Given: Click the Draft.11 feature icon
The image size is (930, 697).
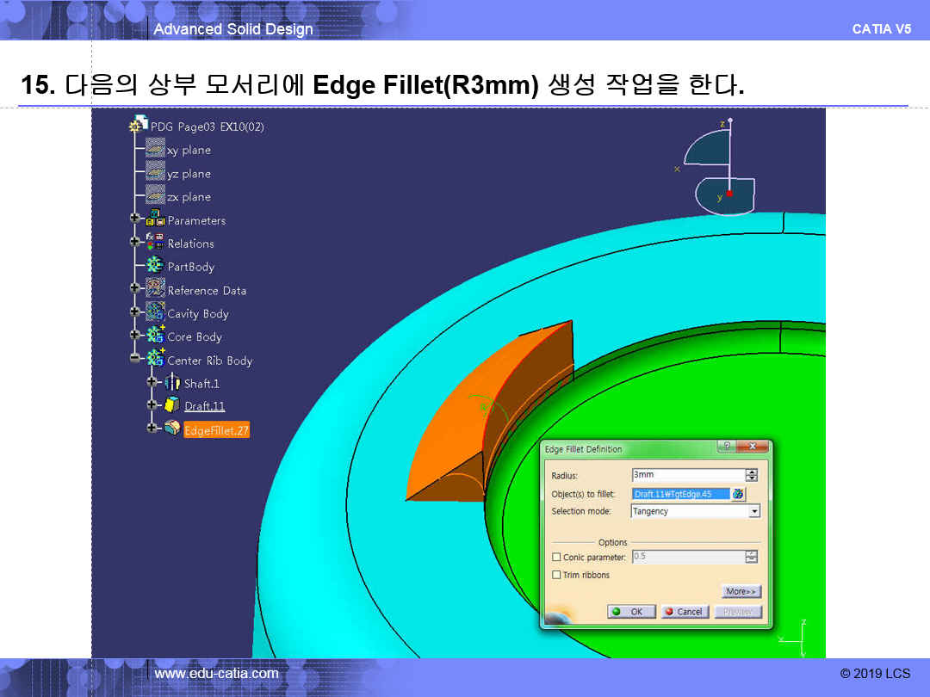Looking at the screenshot, I should pyautogui.click(x=172, y=405).
